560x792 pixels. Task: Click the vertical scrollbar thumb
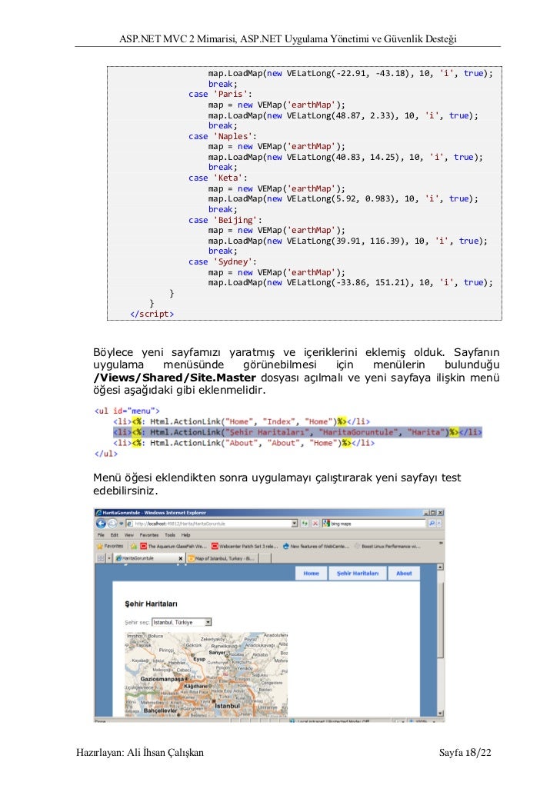[440, 620]
